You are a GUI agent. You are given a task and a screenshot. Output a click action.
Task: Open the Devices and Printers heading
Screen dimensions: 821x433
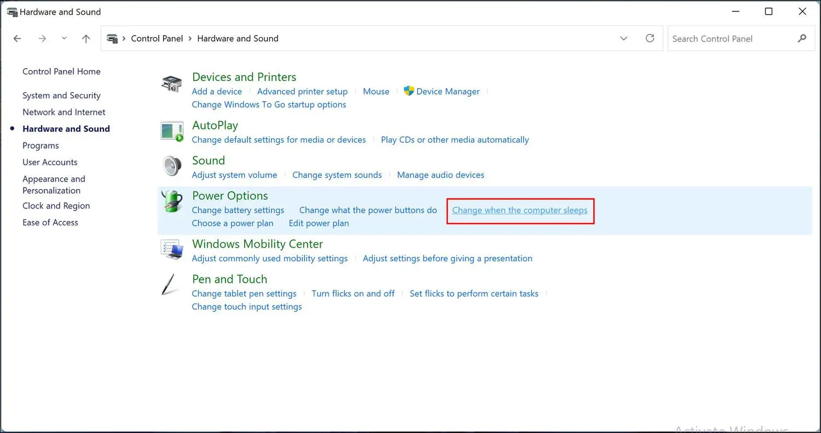(x=244, y=77)
